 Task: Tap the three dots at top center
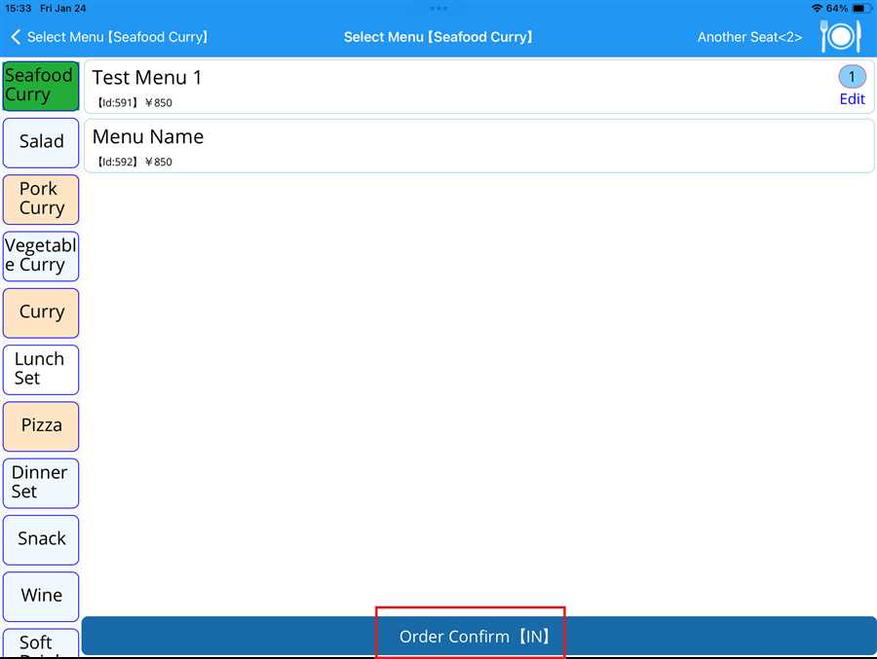pos(438,8)
